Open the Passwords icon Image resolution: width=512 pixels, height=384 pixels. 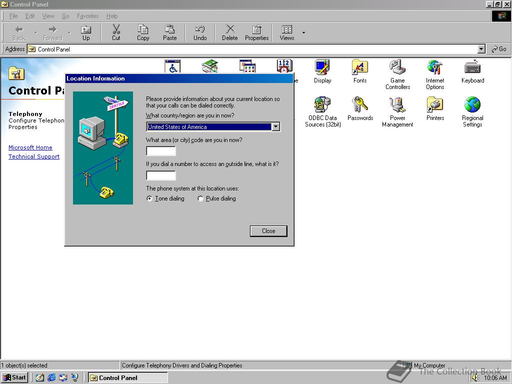[x=360, y=108]
